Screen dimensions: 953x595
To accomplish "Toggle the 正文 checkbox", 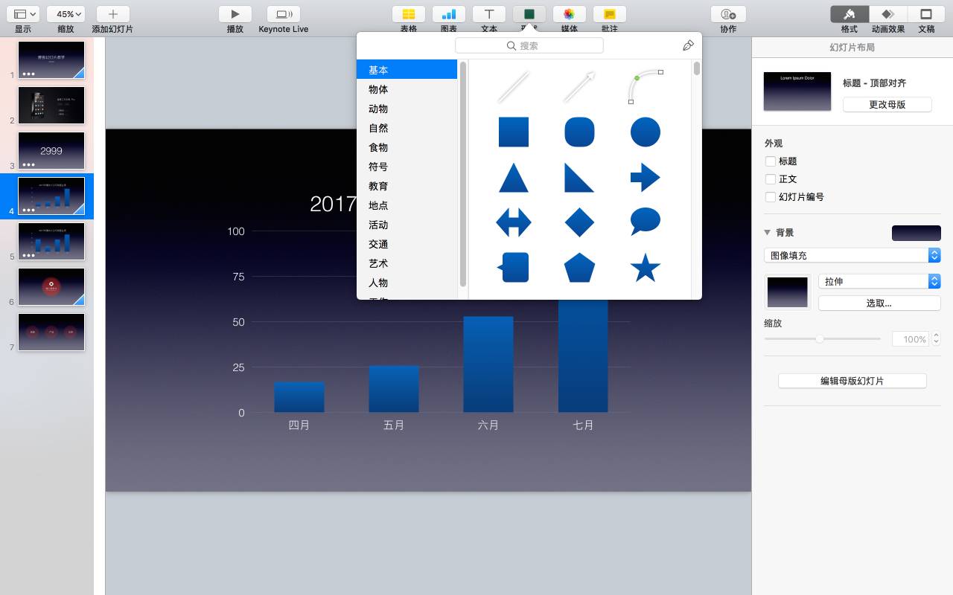I will (x=771, y=179).
